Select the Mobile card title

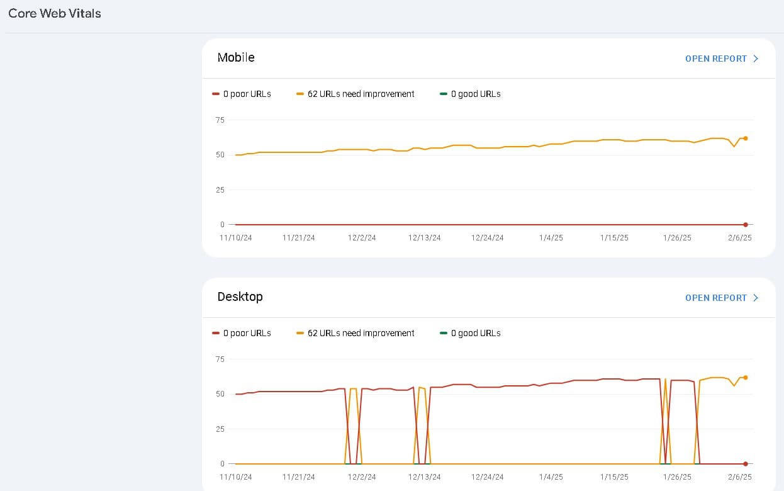[236, 57]
